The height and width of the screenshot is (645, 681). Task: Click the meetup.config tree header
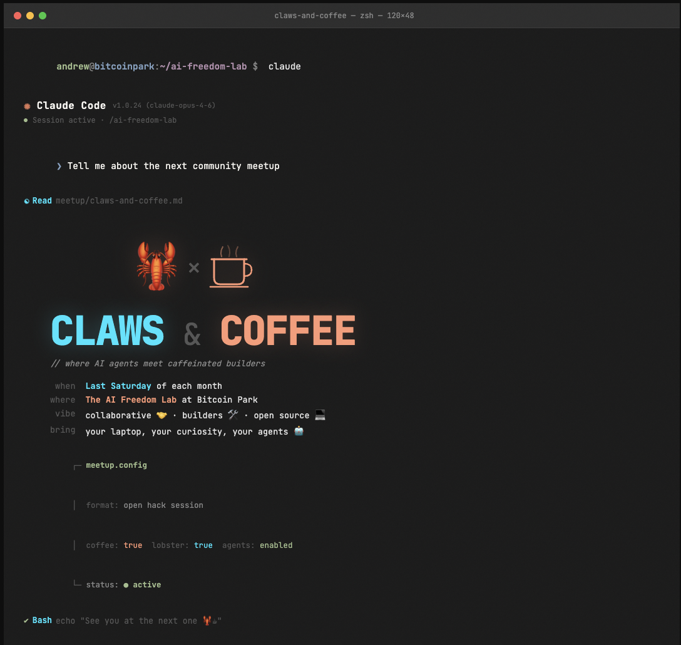[116, 465]
